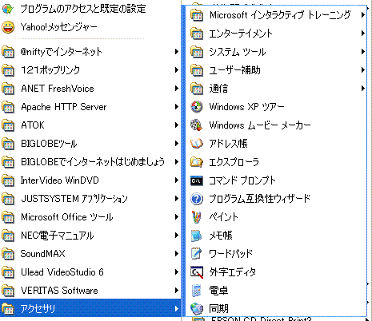
Task: Click the ワードパッド icon
Action: point(197,254)
